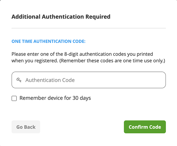Tick the checkbox square beside Remember device
The width and height of the screenshot is (177, 146).
pos(14,98)
